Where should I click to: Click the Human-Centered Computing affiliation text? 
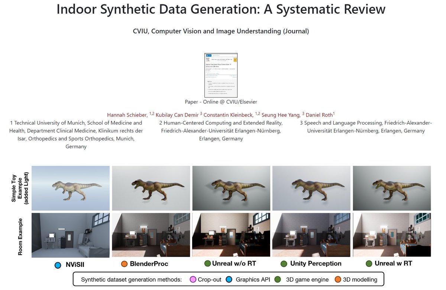tap(221, 131)
